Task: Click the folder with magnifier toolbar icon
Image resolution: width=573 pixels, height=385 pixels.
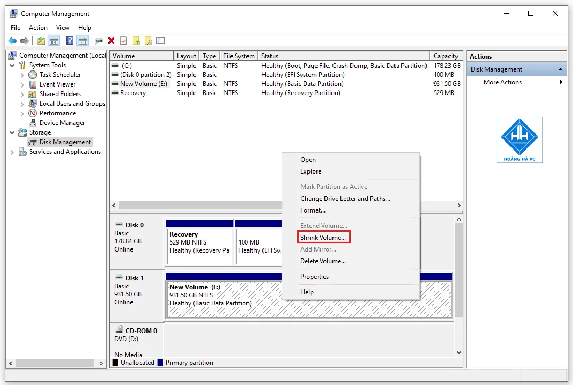Action: [x=149, y=41]
